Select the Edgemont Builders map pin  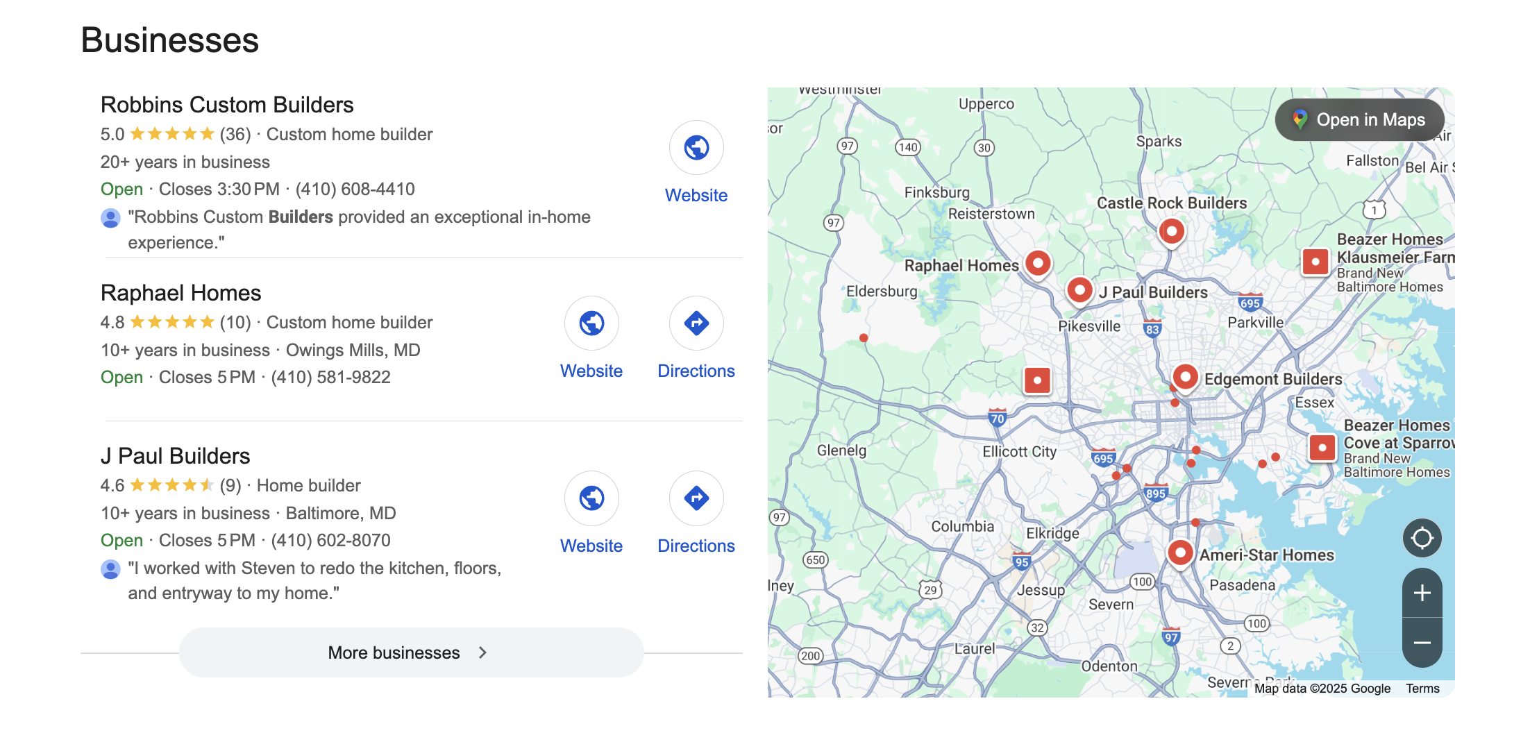pos(1185,378)
